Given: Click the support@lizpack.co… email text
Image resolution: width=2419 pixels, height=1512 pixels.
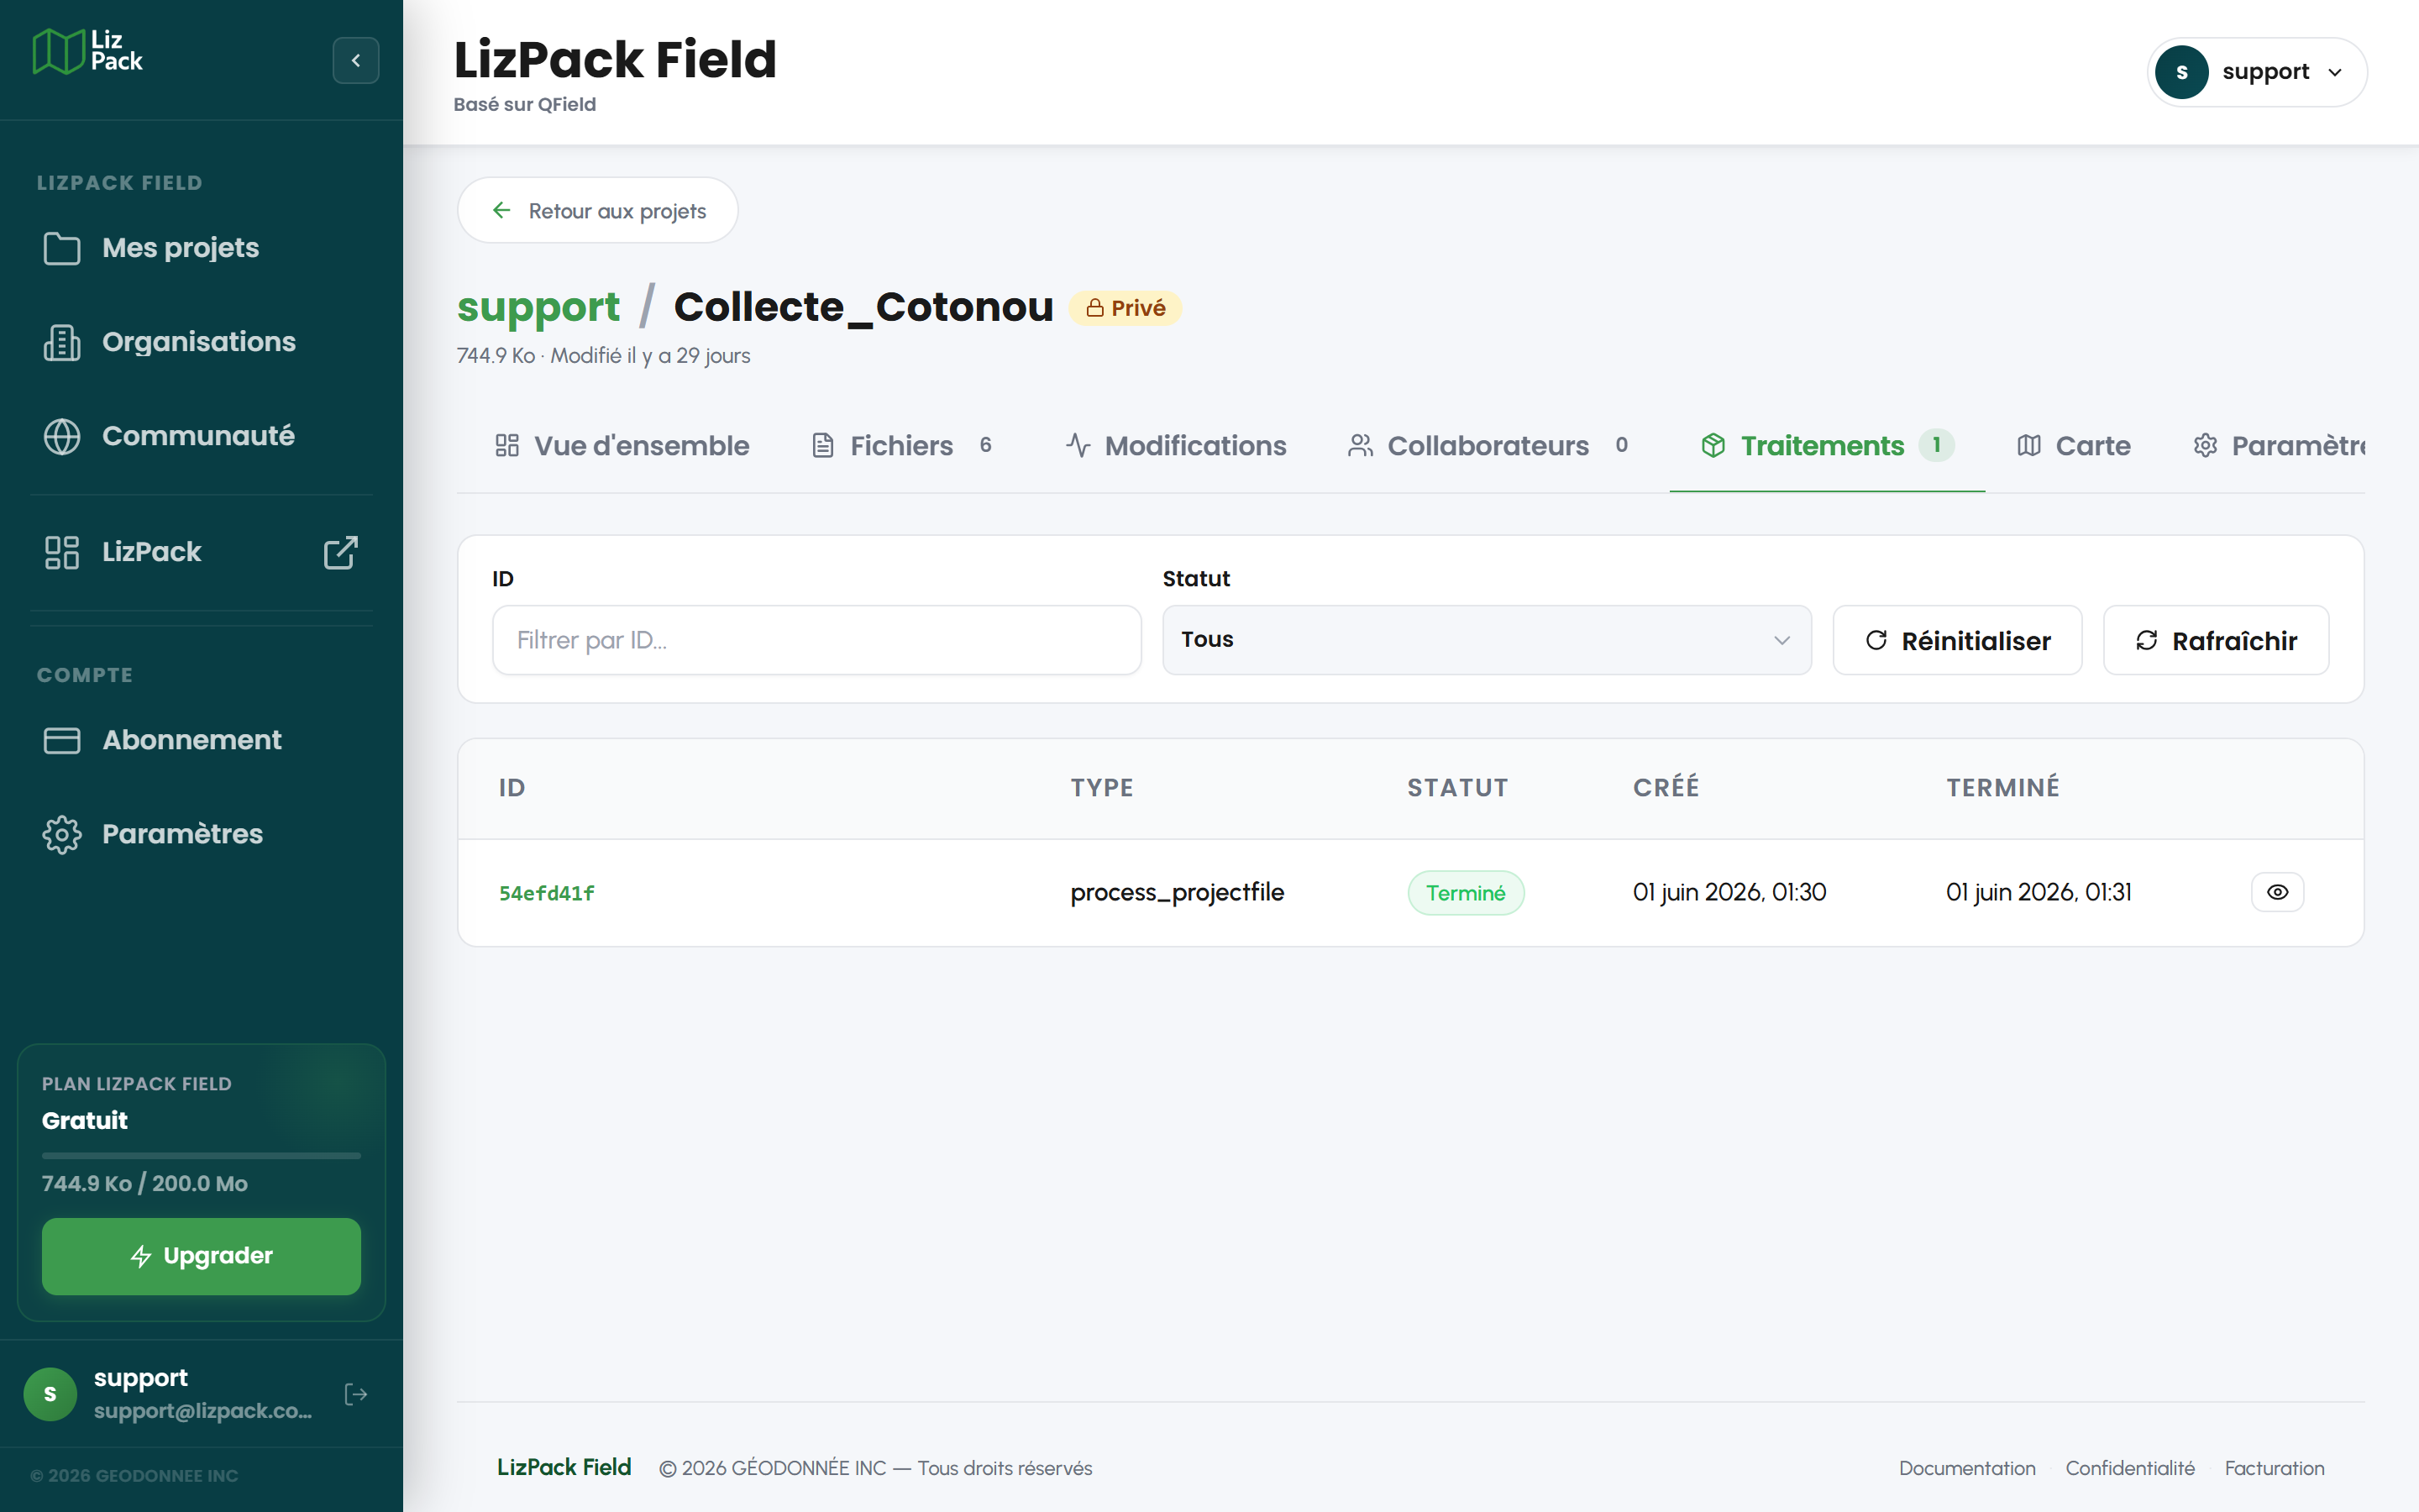Looking at the screenshot, I should click(203, 1411).
